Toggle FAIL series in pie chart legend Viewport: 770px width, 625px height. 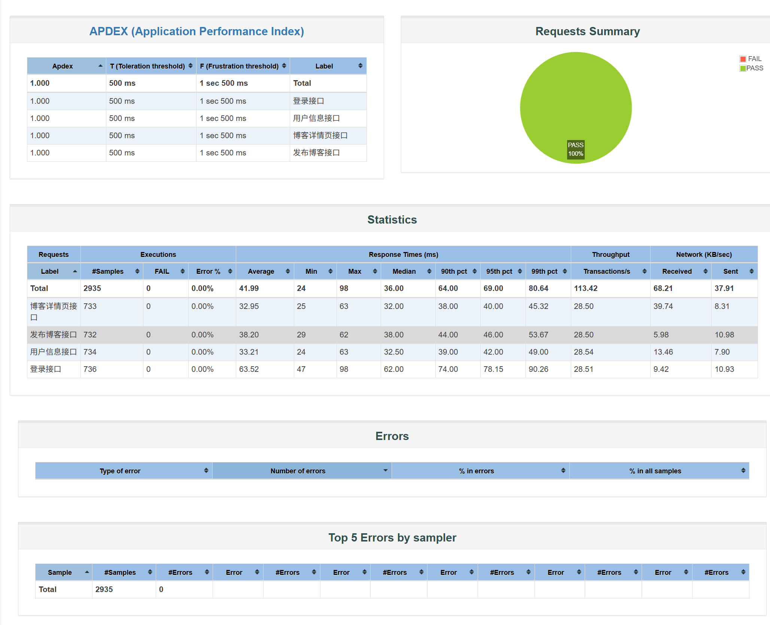(x=754, y=59)
